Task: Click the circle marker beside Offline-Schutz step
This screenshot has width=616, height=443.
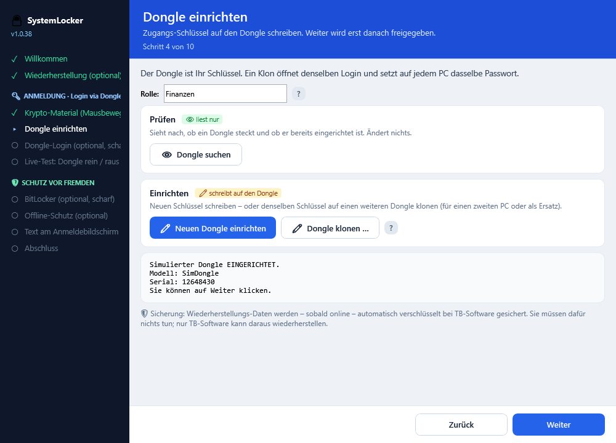Action: tap(15, 215)
